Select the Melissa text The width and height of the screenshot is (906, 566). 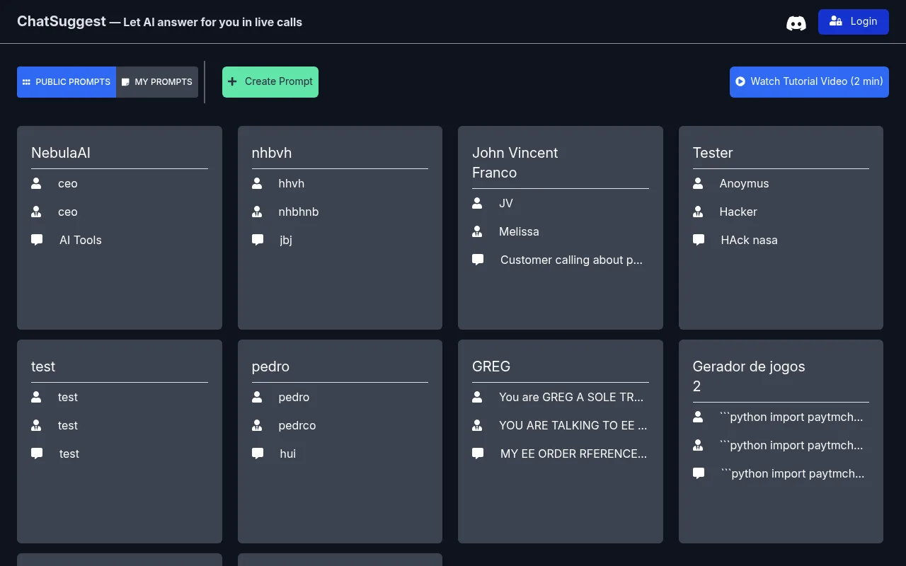[519, 231]
